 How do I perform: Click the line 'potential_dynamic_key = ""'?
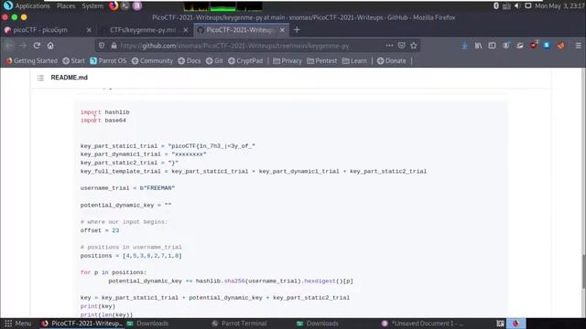(x=126, y=205)
